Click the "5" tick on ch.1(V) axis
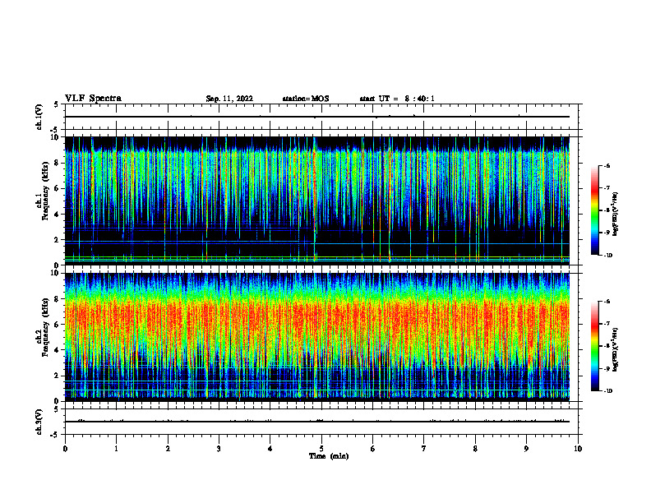This screenshot has width=651, height=503. [x=57, y=104]
